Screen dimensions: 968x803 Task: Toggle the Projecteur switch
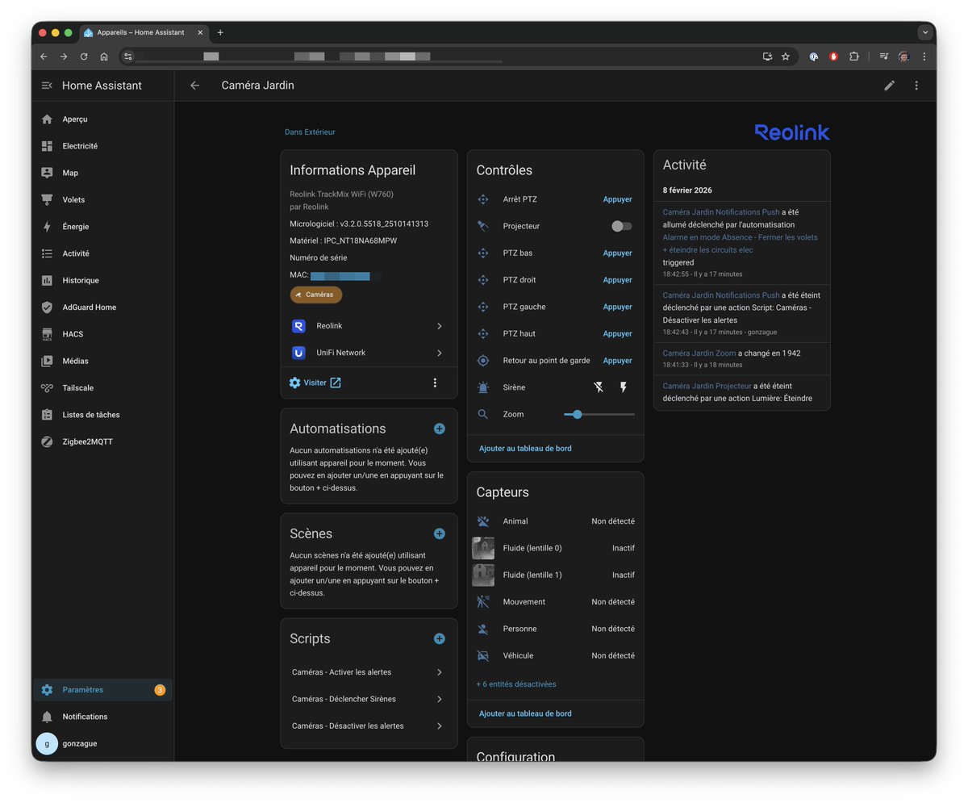pos(622,226)
